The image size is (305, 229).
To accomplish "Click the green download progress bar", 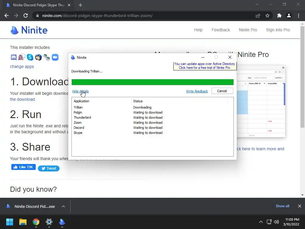I will 152,82.
